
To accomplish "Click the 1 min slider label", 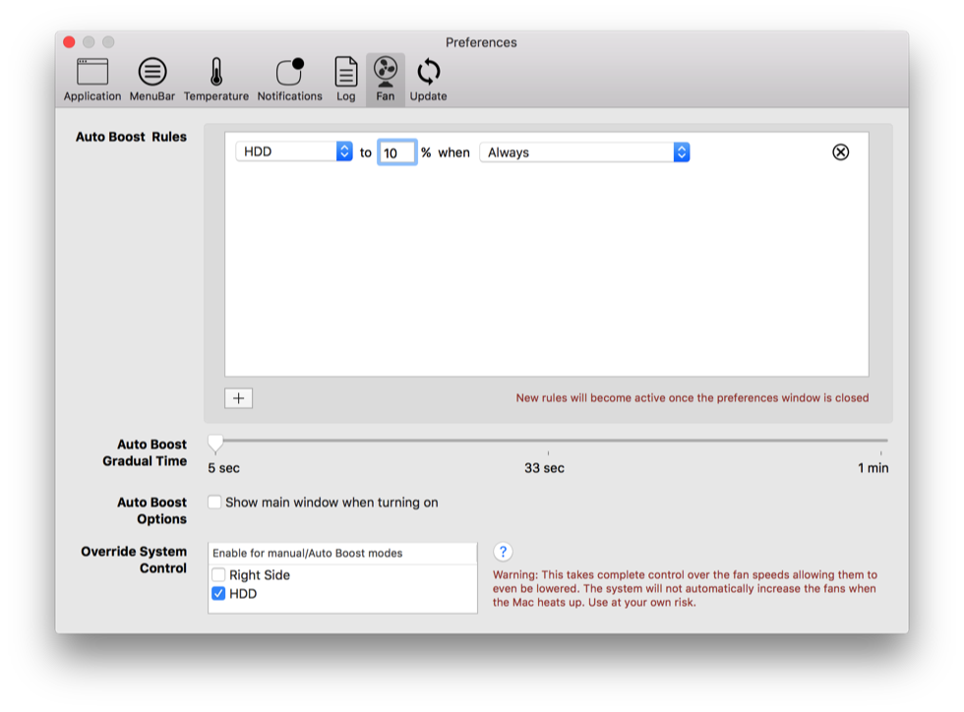I will (874, 468).
